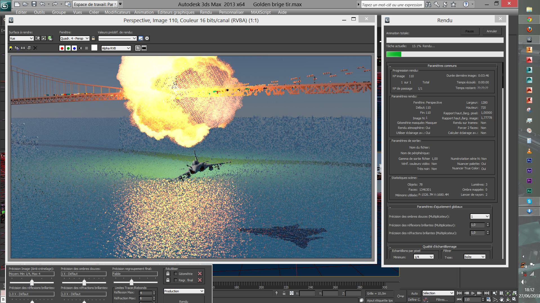The height and width of the screenshot is (303, 540).
Task: Click the Annuler button to cancel render
Action: tap(492, 31)
